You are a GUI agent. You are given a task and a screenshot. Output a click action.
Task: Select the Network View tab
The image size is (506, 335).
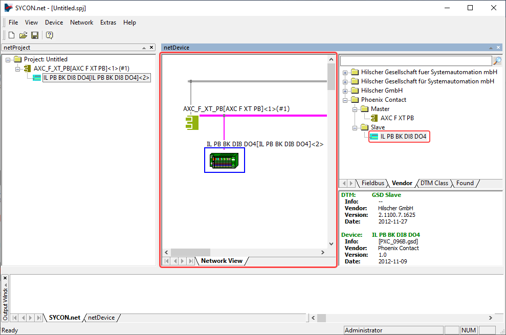[222, 261]
